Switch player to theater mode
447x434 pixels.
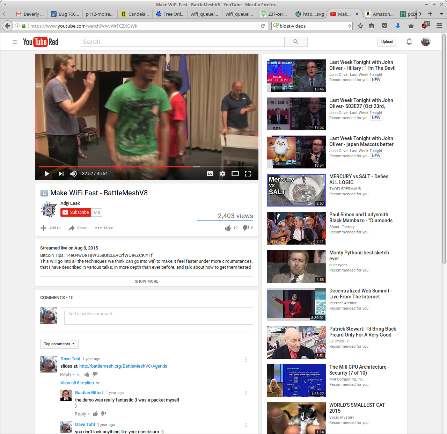click(235, 174)
